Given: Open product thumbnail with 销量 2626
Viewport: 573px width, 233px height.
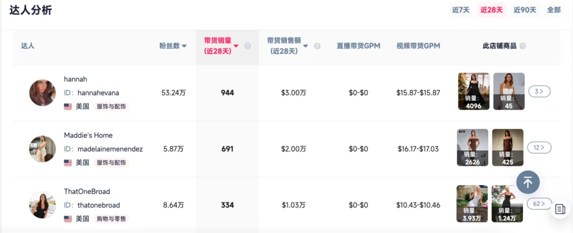Looking at the screenshot, I should (x=472, y=148).
